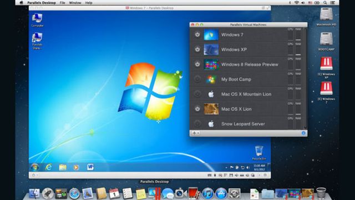
Task: Open BOOTCAMP drive on the Mac desktop
Action: pyautogui.click(x=326, y=42)
